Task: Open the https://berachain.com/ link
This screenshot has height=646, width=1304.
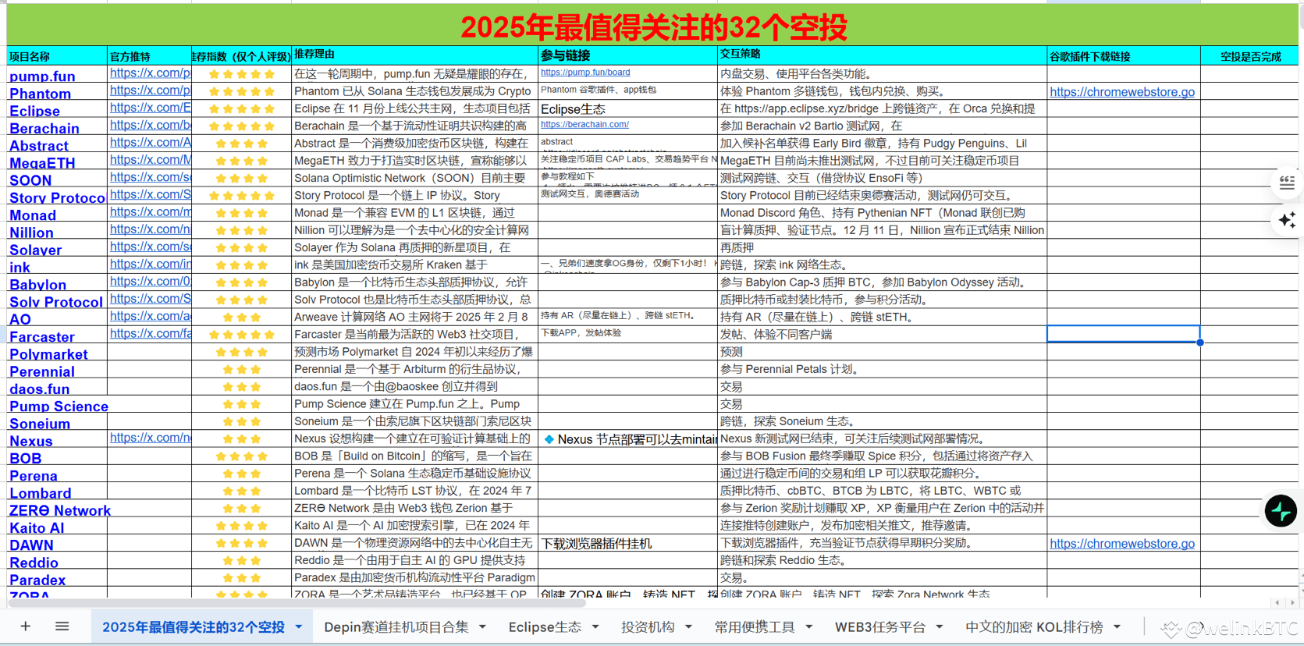Action: coord(584,125)
